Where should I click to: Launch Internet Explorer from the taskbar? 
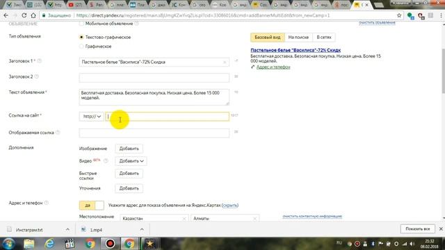point(49,244)
